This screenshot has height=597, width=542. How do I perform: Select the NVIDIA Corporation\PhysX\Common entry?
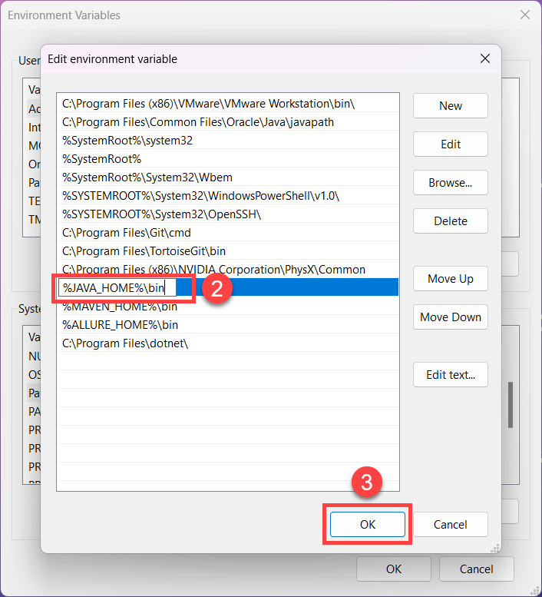[228, 270]
